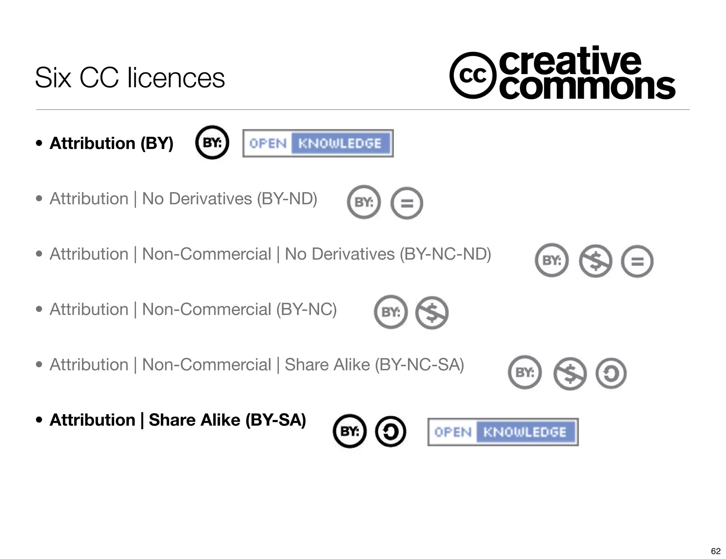
Task: Click the gray BY icon in BY-ND row
Action: [364, 202]
